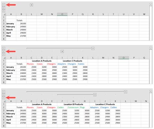Select column W header
The width and height of the screenshot is (154, 129).
(x=144, y=14)
